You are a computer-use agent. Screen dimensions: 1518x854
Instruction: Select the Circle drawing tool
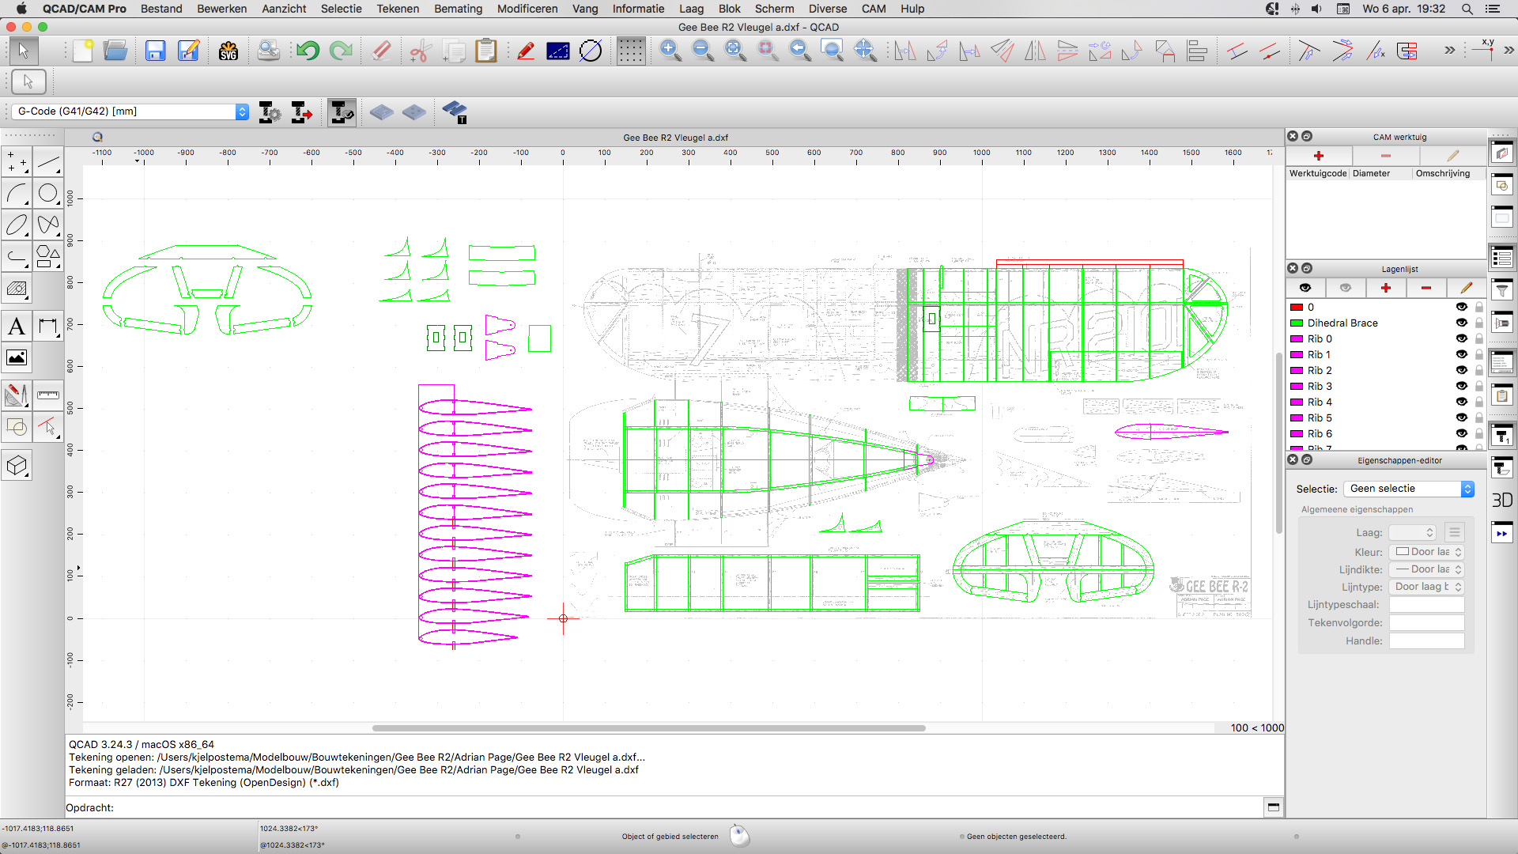pos(48,194)
